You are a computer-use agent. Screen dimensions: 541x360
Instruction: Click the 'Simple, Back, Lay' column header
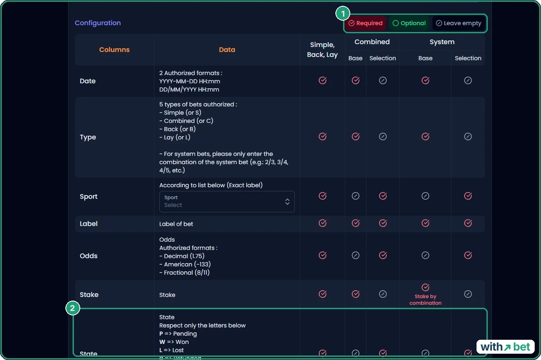pyautogui.click(x=322, y=50)
